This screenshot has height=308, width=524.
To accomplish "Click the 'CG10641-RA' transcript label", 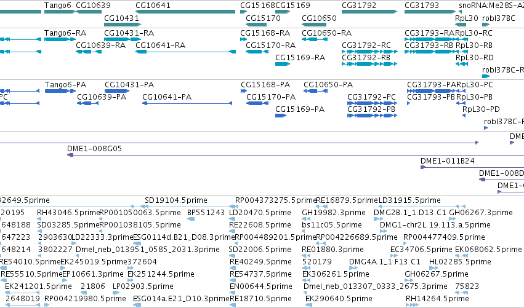I will point(161,45).
